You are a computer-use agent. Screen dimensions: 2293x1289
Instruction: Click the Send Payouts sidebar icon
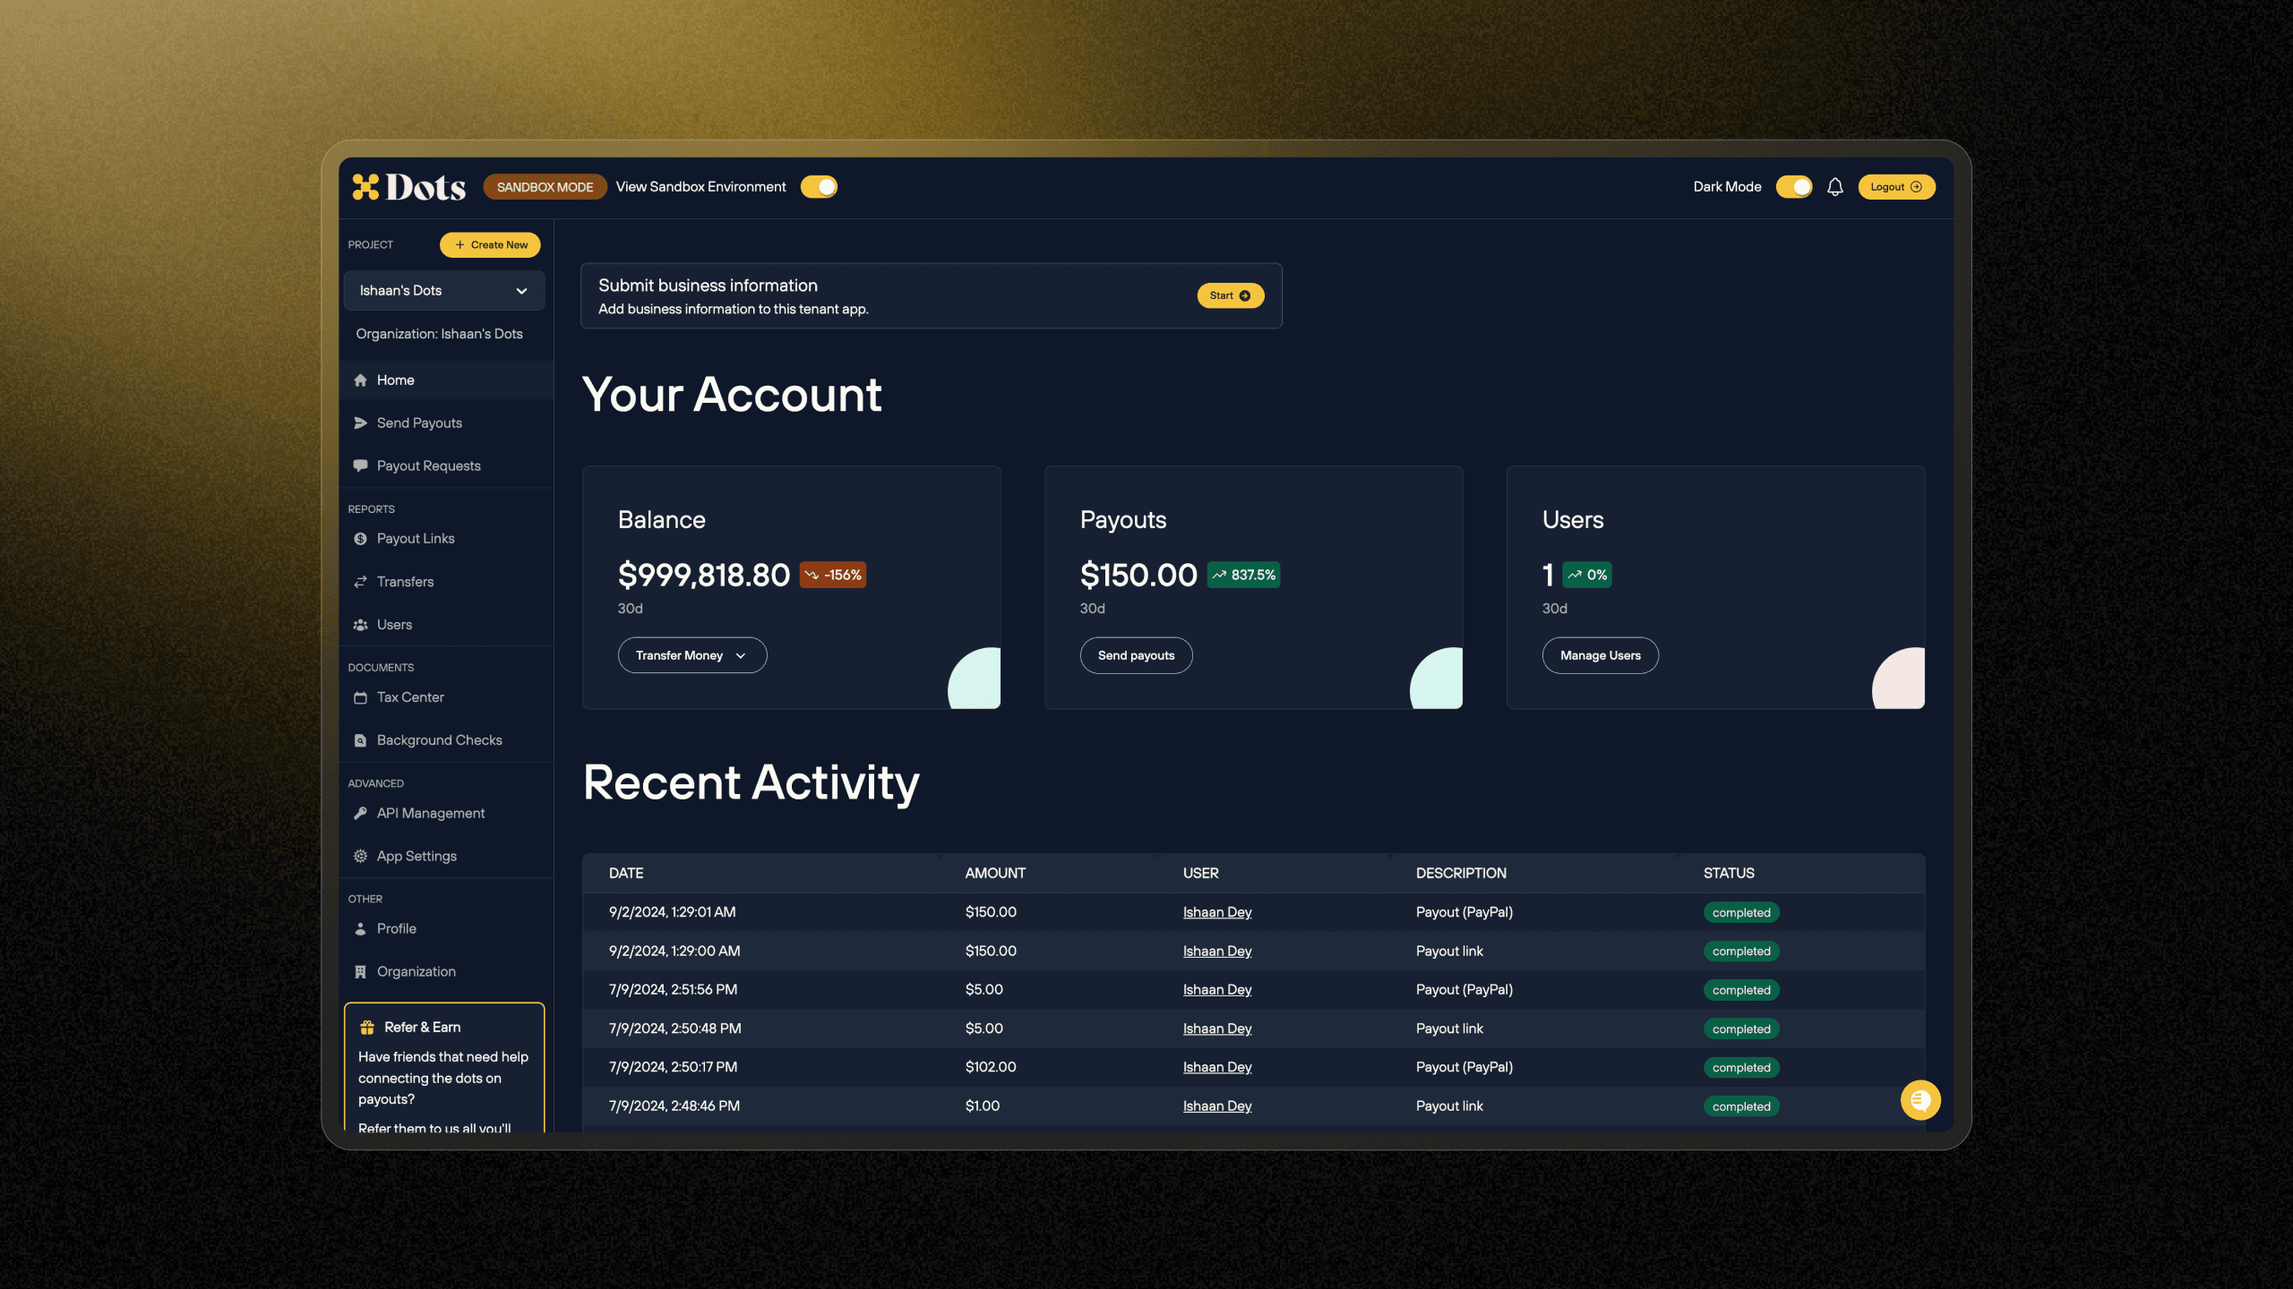pos(359,422)
